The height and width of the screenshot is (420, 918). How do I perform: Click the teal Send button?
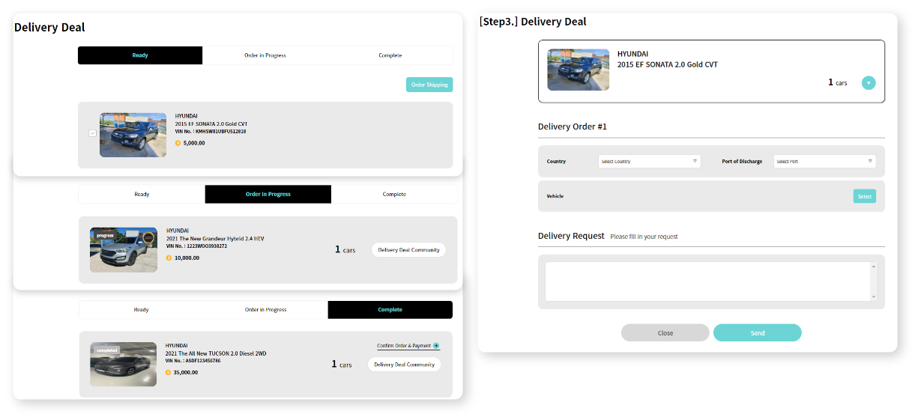[758, 333]
